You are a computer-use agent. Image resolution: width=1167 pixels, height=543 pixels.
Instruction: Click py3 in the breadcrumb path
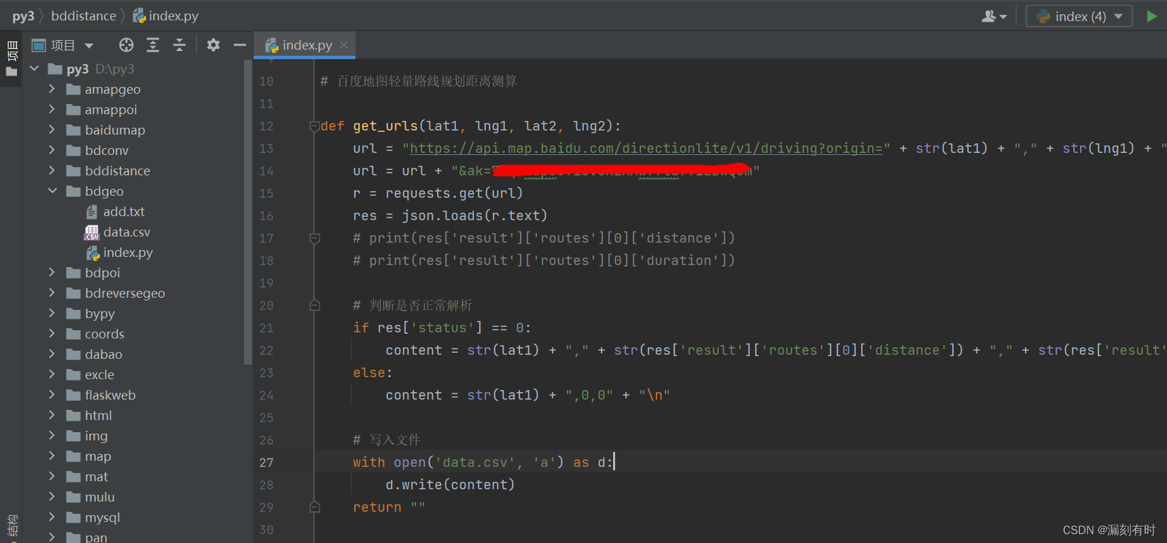click(23, 16)
